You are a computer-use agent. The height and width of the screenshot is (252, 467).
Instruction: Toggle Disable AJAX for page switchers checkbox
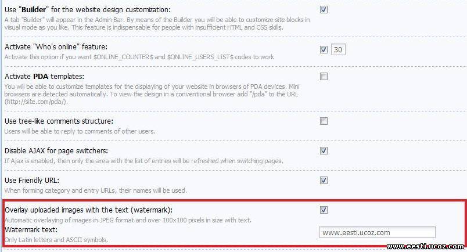click(x=324, y=151)
